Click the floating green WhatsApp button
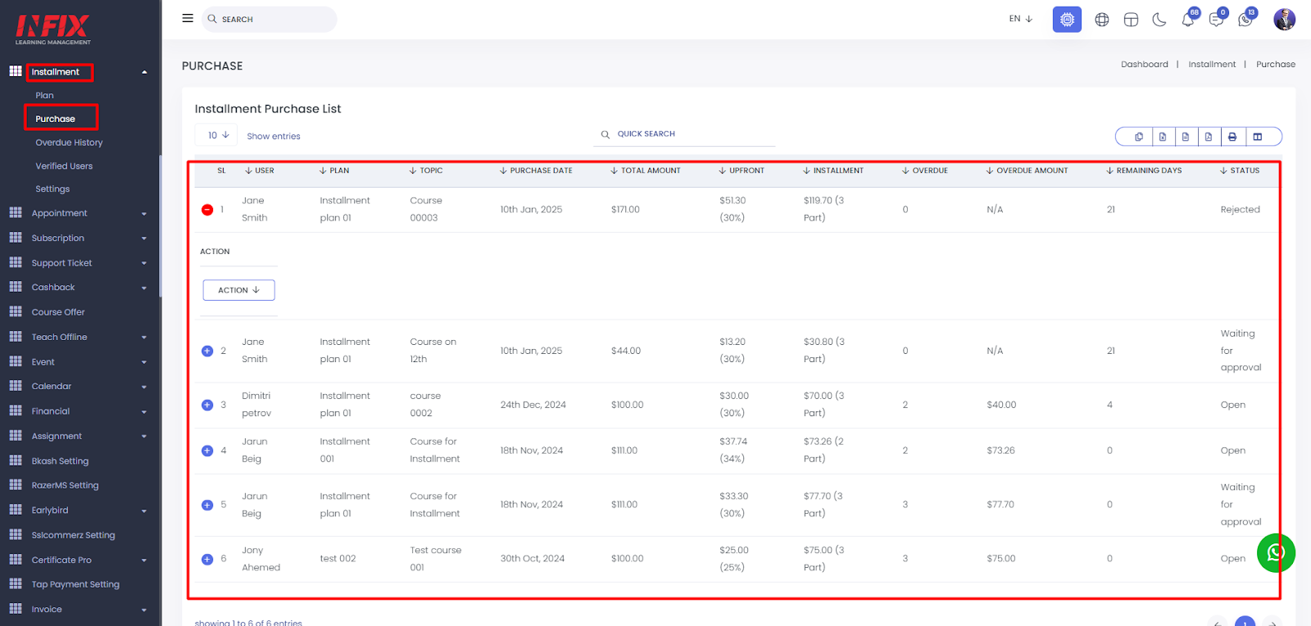The height and width of the screenshot is (626, 1311). click(x=1276, y=553)
